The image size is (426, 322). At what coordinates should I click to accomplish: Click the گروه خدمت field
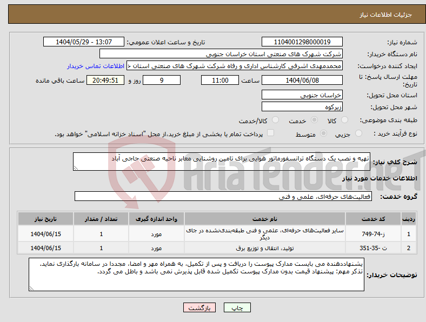pyautogui.click(x=223, y=196)
